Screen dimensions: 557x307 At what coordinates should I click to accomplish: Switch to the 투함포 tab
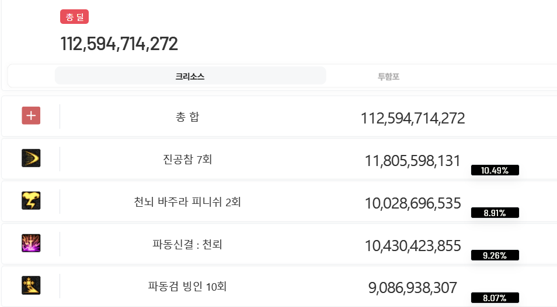click(388, 76)
